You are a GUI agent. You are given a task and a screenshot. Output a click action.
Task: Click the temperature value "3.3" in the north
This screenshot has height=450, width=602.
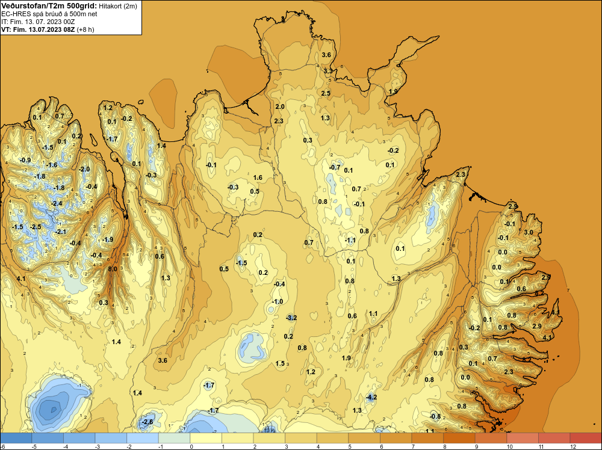click(x=328, y=71)
